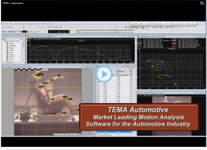This screenshot has height=150, width=207.
Task: Select the Hip point in tree
Action: [x=11, y=52]
